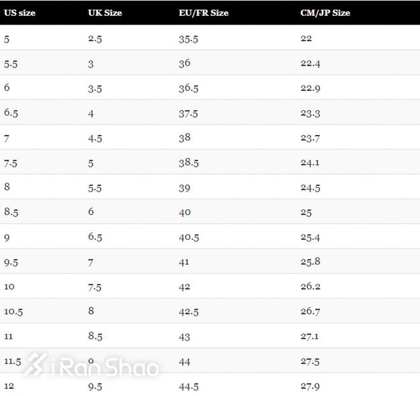
Task: Select the EU/FR Size column header
Action: coord(204,13)
